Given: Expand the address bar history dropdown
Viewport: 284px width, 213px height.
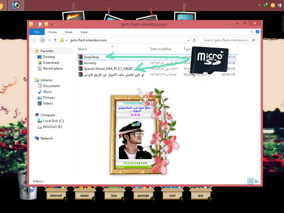Looking at the screenshot, I should coord(188,40).
